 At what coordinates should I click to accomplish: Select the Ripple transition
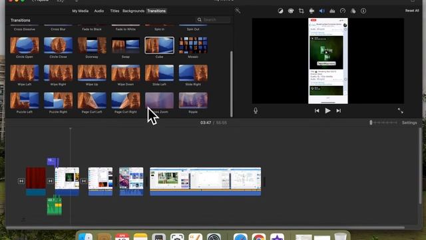[x=193, y=101]
